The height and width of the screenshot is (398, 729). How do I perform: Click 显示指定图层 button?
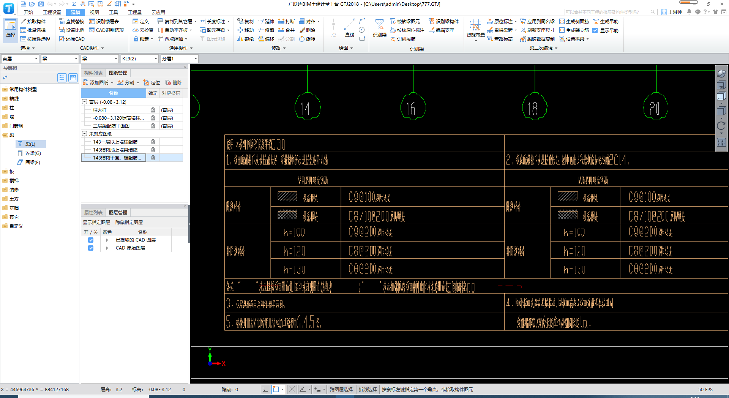pos(96,223)
